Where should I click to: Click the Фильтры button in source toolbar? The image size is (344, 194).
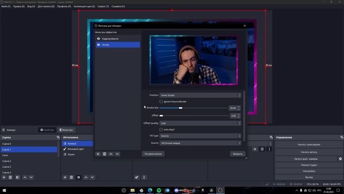pos(66,130)
